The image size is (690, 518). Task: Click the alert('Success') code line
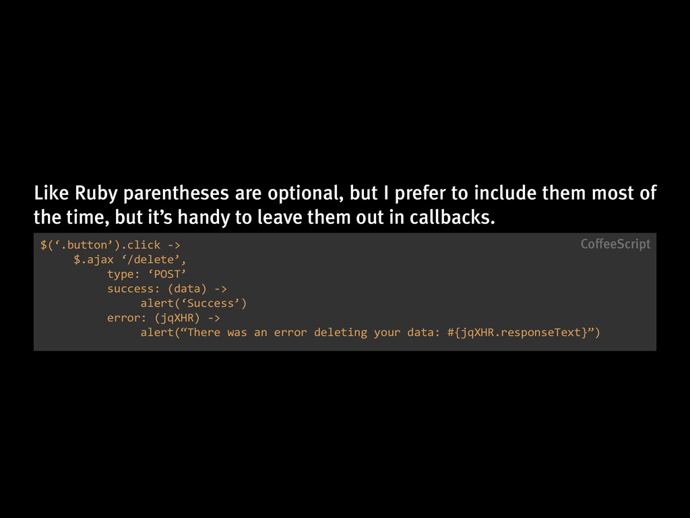pos(193,303)
